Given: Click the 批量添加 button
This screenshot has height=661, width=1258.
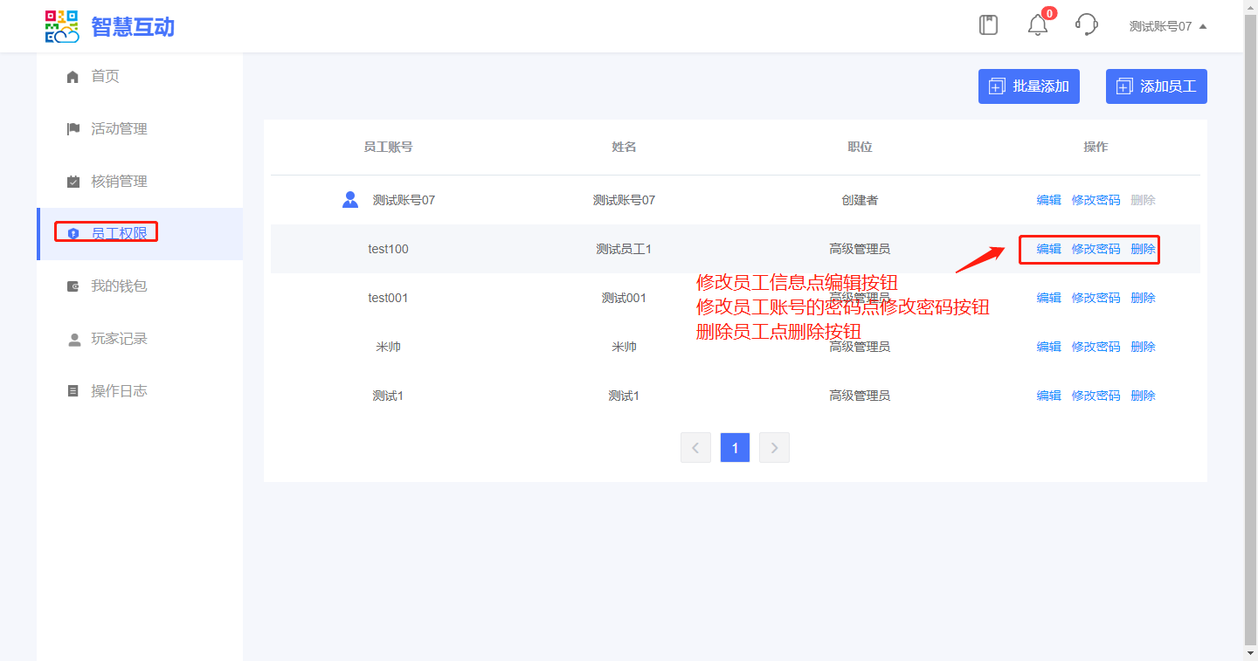Looking at the screenshot, I should point(1028,86).
